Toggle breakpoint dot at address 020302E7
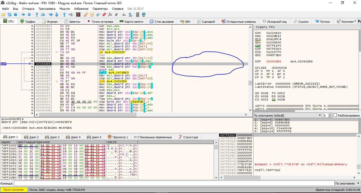This screenshot has height=193, width=361. coord(32,81)
